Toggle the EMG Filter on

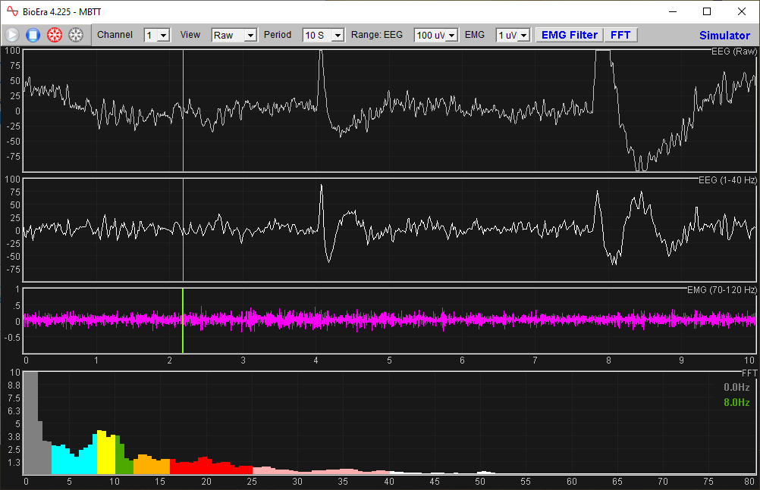[568, 35]
